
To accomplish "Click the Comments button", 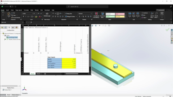I will click(x=161, y=10).
